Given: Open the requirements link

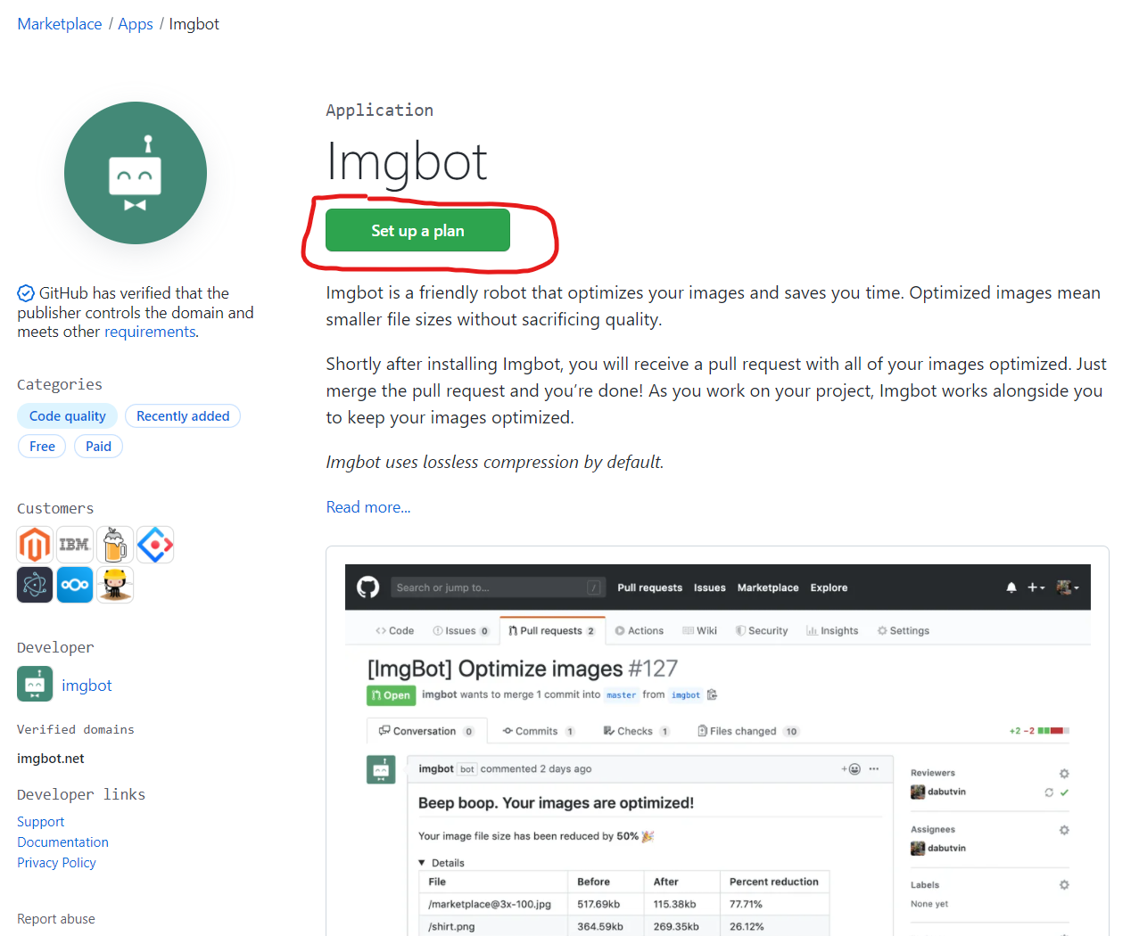Looking at the screenshot, I should click(150, 332).
